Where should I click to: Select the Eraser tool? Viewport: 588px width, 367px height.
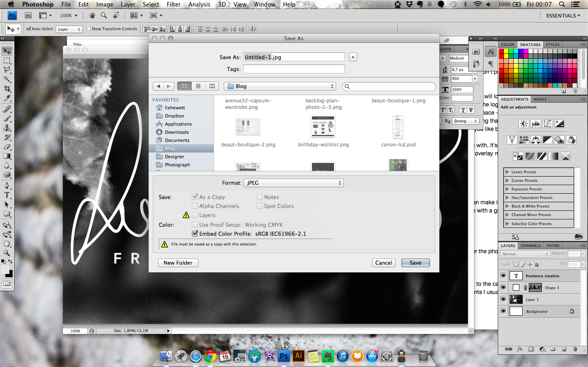tap(7, 146)
